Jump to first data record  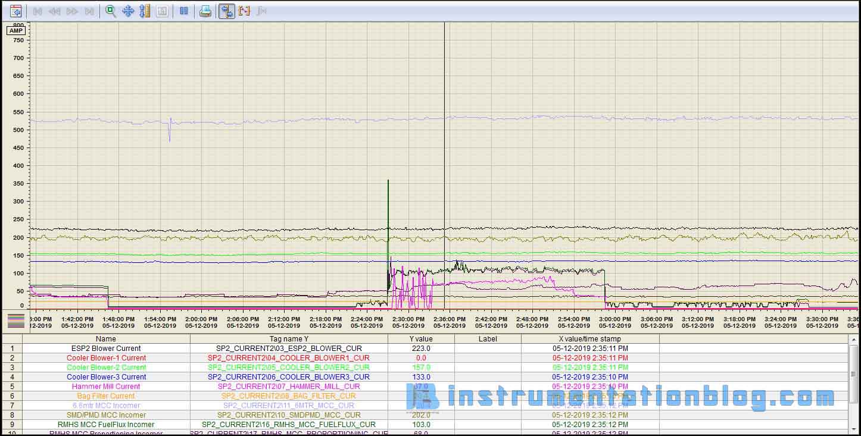pyautogui.click(x=37, y=11)
